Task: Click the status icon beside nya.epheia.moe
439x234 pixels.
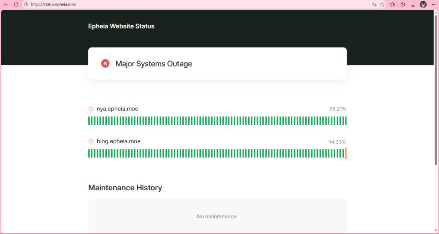Action: coord(91,109)
